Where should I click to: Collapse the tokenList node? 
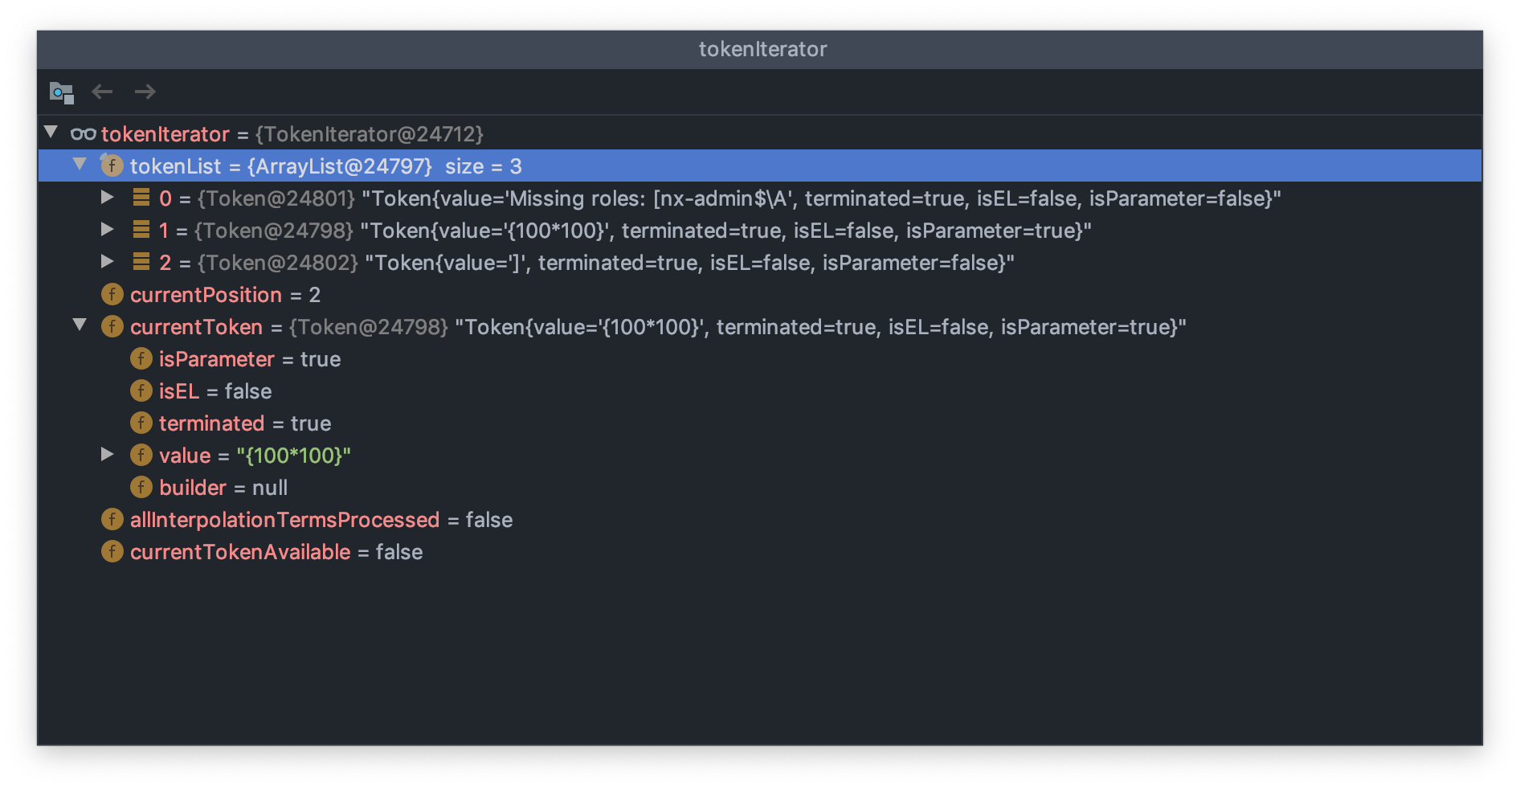coord(80,164)
